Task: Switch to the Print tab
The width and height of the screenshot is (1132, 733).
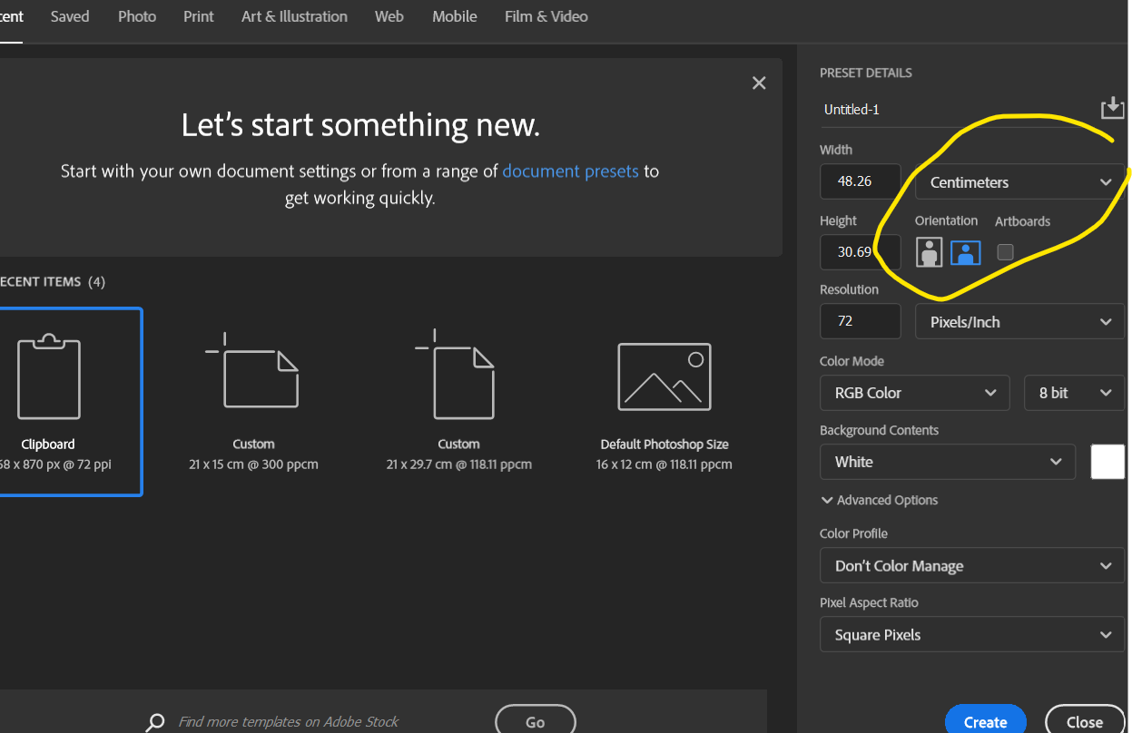Action: pos(199,16)
